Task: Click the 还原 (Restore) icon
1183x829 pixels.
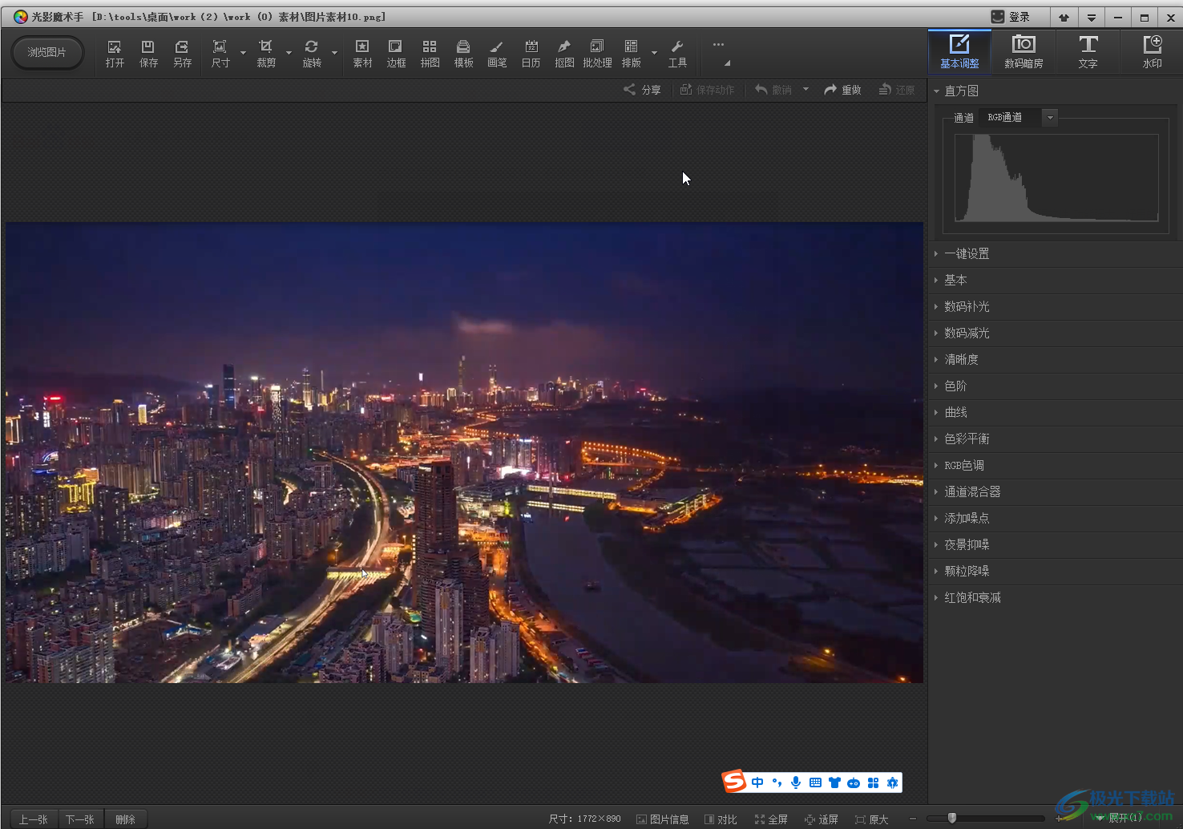Action: (x=897, y=90)
